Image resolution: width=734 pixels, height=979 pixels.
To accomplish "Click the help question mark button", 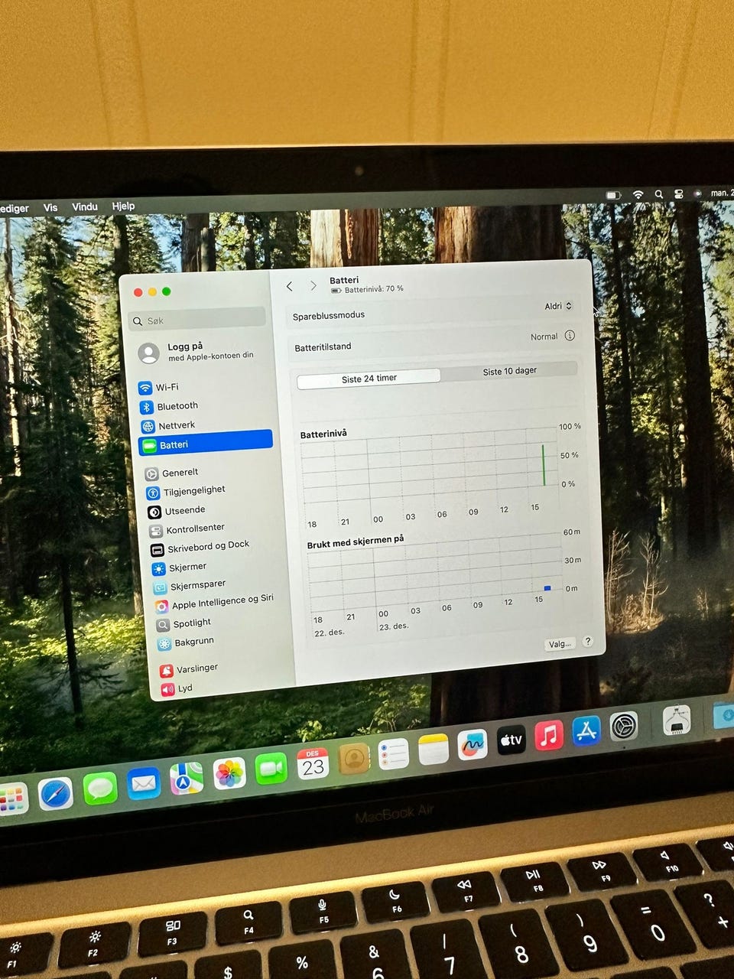I will point(587,642).
